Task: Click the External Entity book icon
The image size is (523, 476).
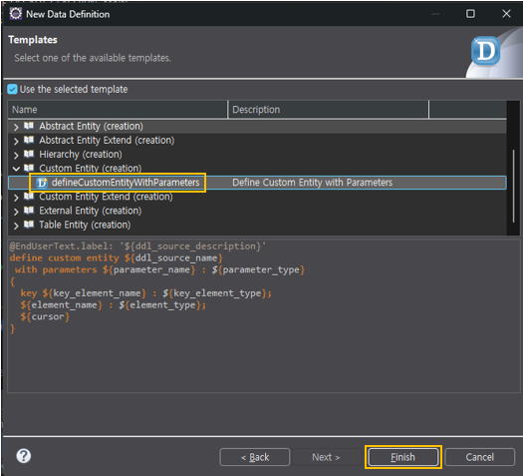Action: coord(29,211)
